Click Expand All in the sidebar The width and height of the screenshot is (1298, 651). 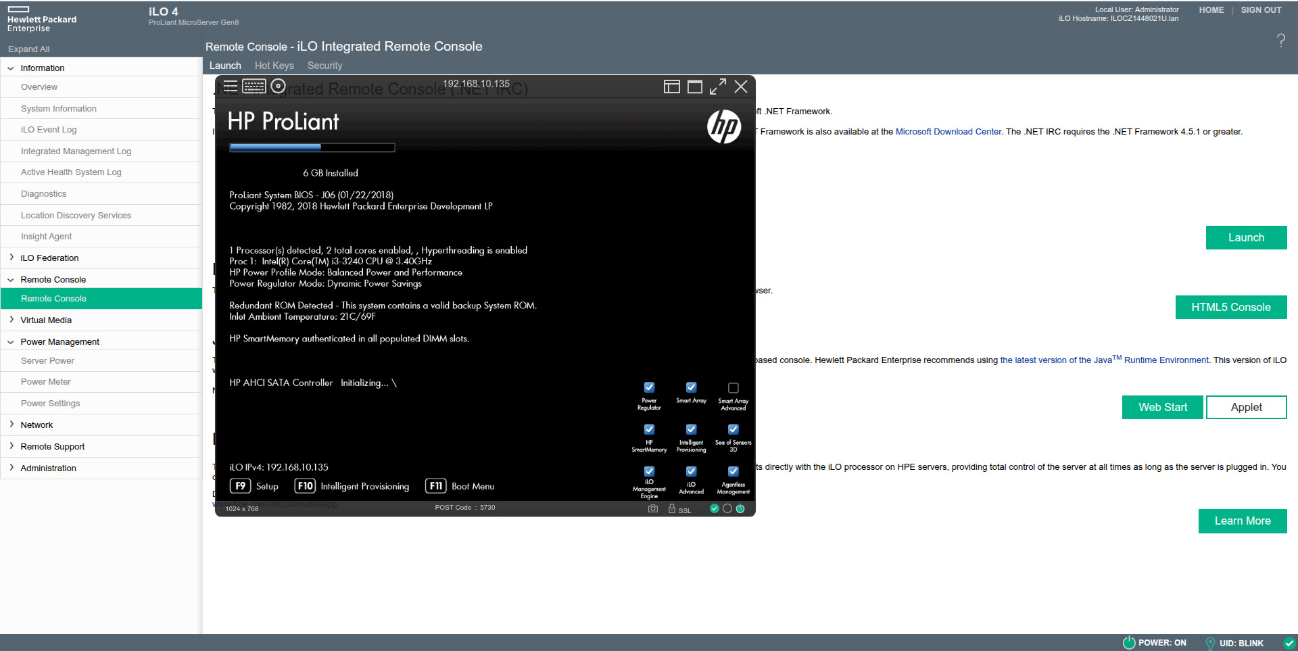click(28, 49)
